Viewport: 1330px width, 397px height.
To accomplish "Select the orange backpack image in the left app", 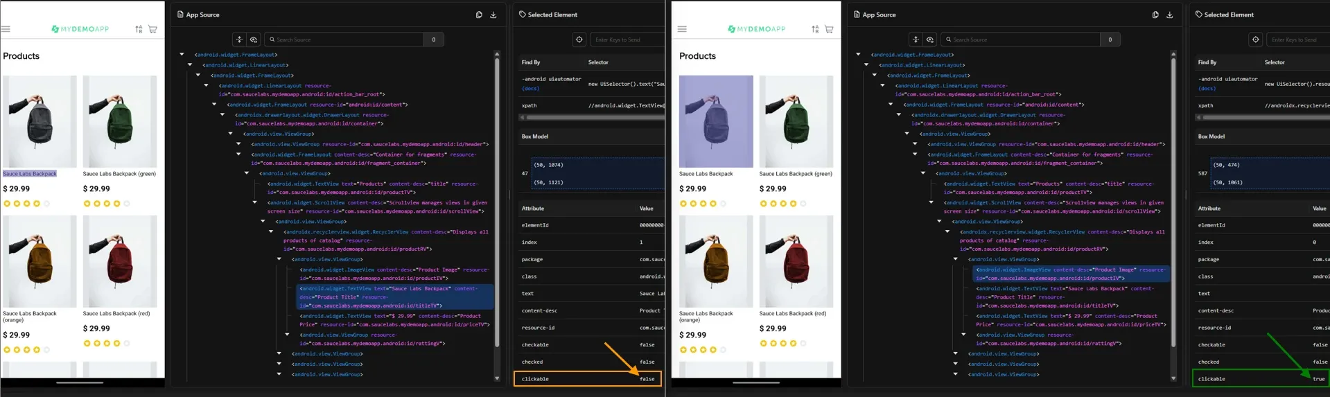I will (x=40, y=261).
